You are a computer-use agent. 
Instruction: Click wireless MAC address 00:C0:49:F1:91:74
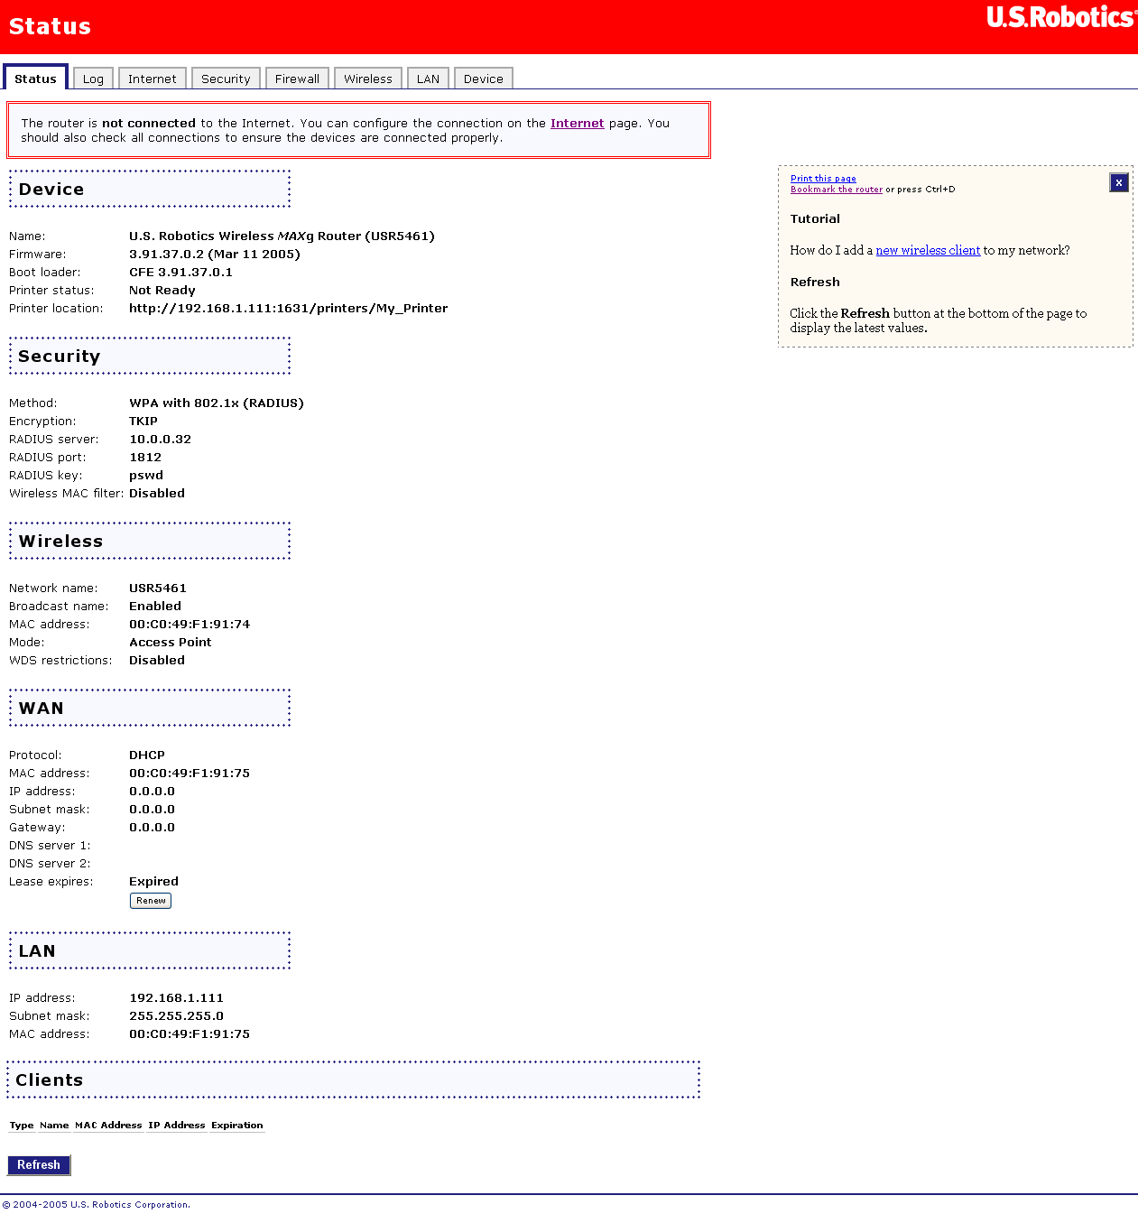[190, 624]
